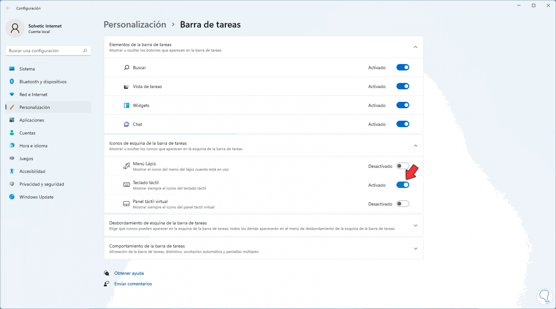Image resolution: width=556 pixels, height=309 pixels.
Task: Enable the Menú Lápiz toggle
Action: pyautogui.click(x=403, y=166)
